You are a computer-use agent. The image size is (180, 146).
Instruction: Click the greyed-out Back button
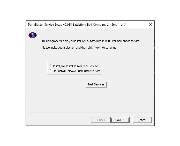[x=101, y=120]
